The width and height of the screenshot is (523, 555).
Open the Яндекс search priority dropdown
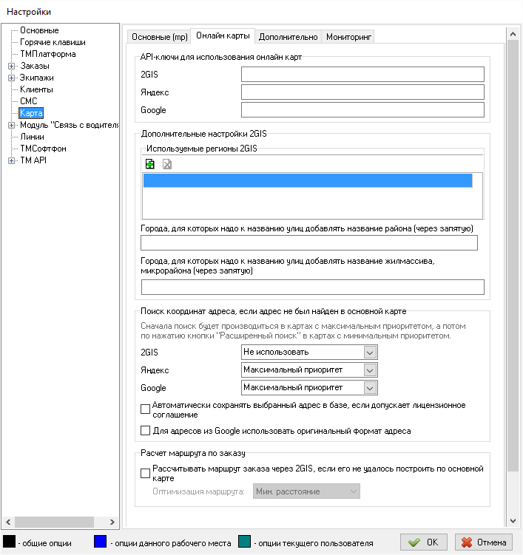click(x=370, y=370)
